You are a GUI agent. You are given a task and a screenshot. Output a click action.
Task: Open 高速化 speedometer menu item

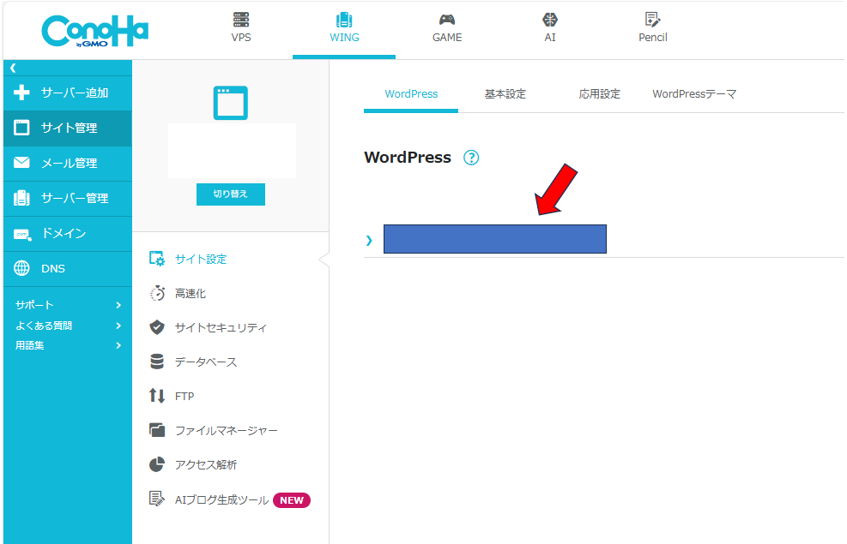coord(189,293)
